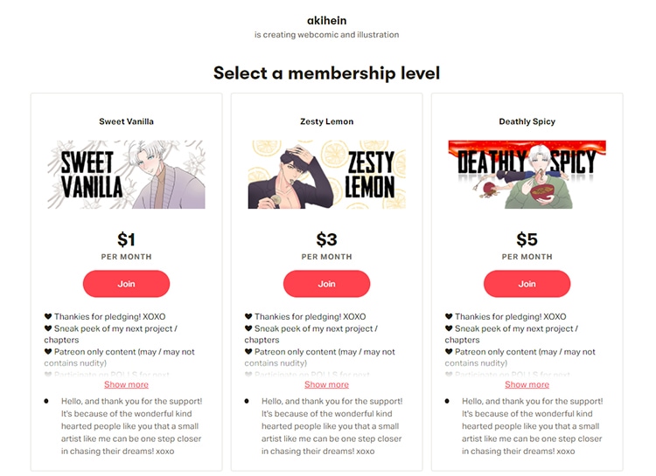The image size is (656, 476).
Task: Expand Show more under Sweet Vanilla
Action: [126, 384]
